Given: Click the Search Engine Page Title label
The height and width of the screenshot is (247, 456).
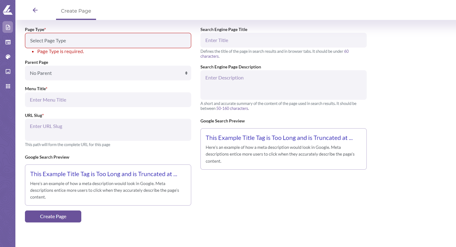Looking at the screenshot, I should pyautogui.click(x=224, y=29).
